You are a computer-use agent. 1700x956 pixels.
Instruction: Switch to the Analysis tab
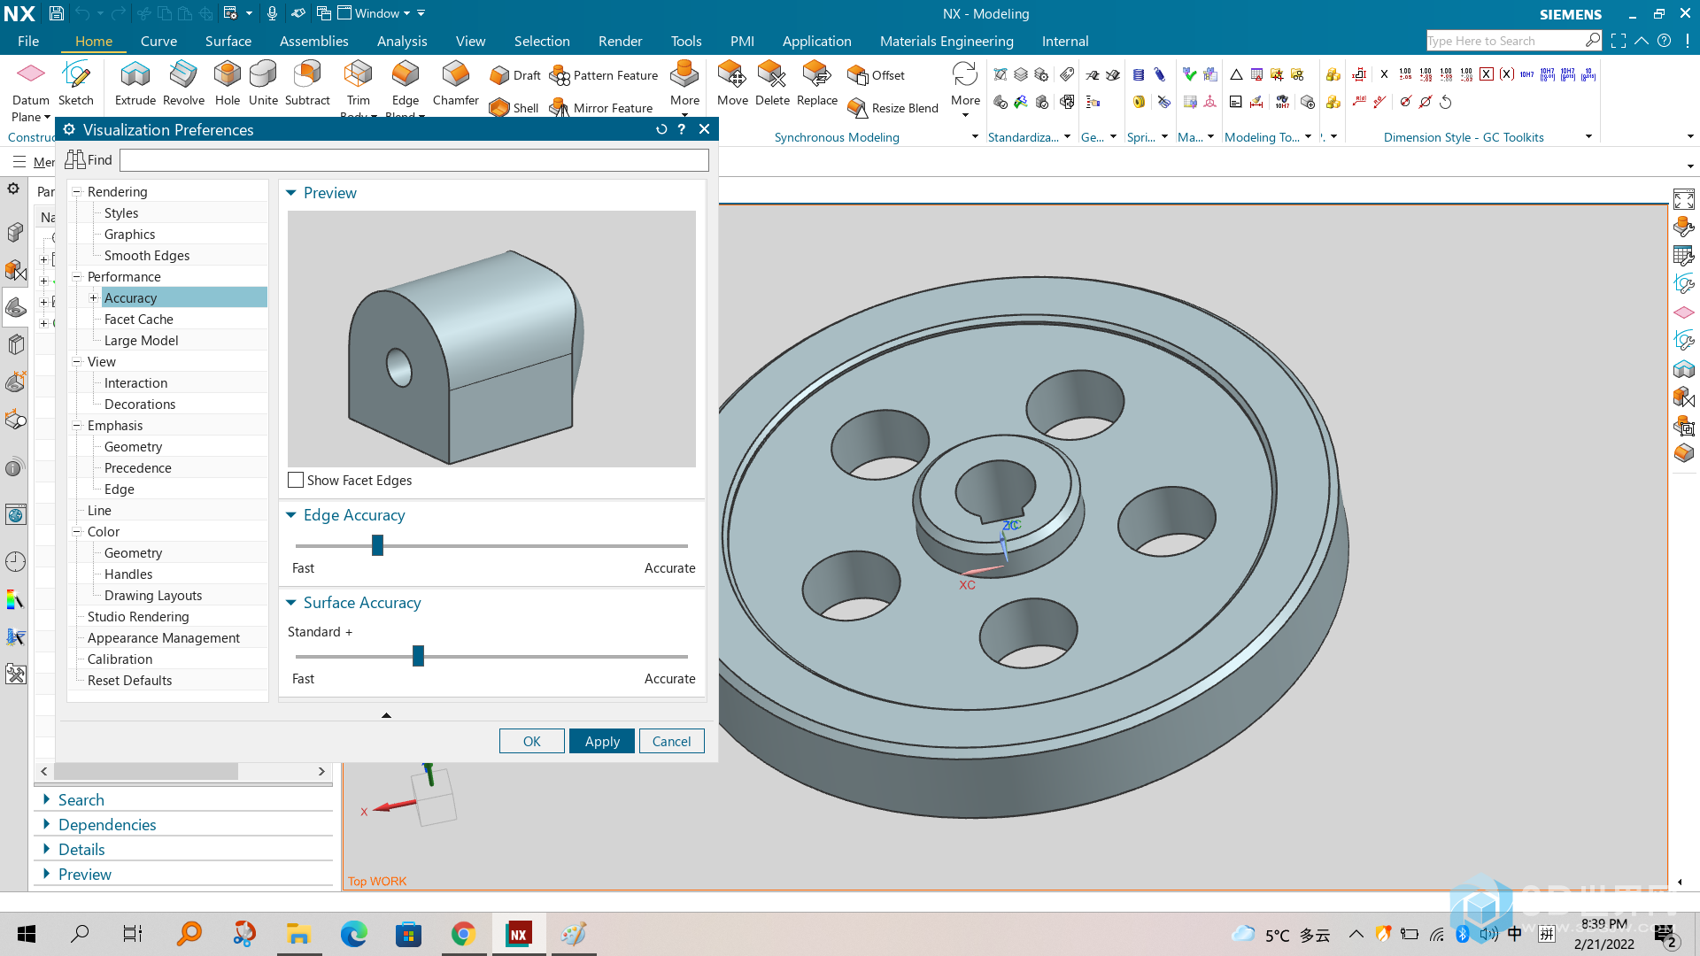[402, 41]
